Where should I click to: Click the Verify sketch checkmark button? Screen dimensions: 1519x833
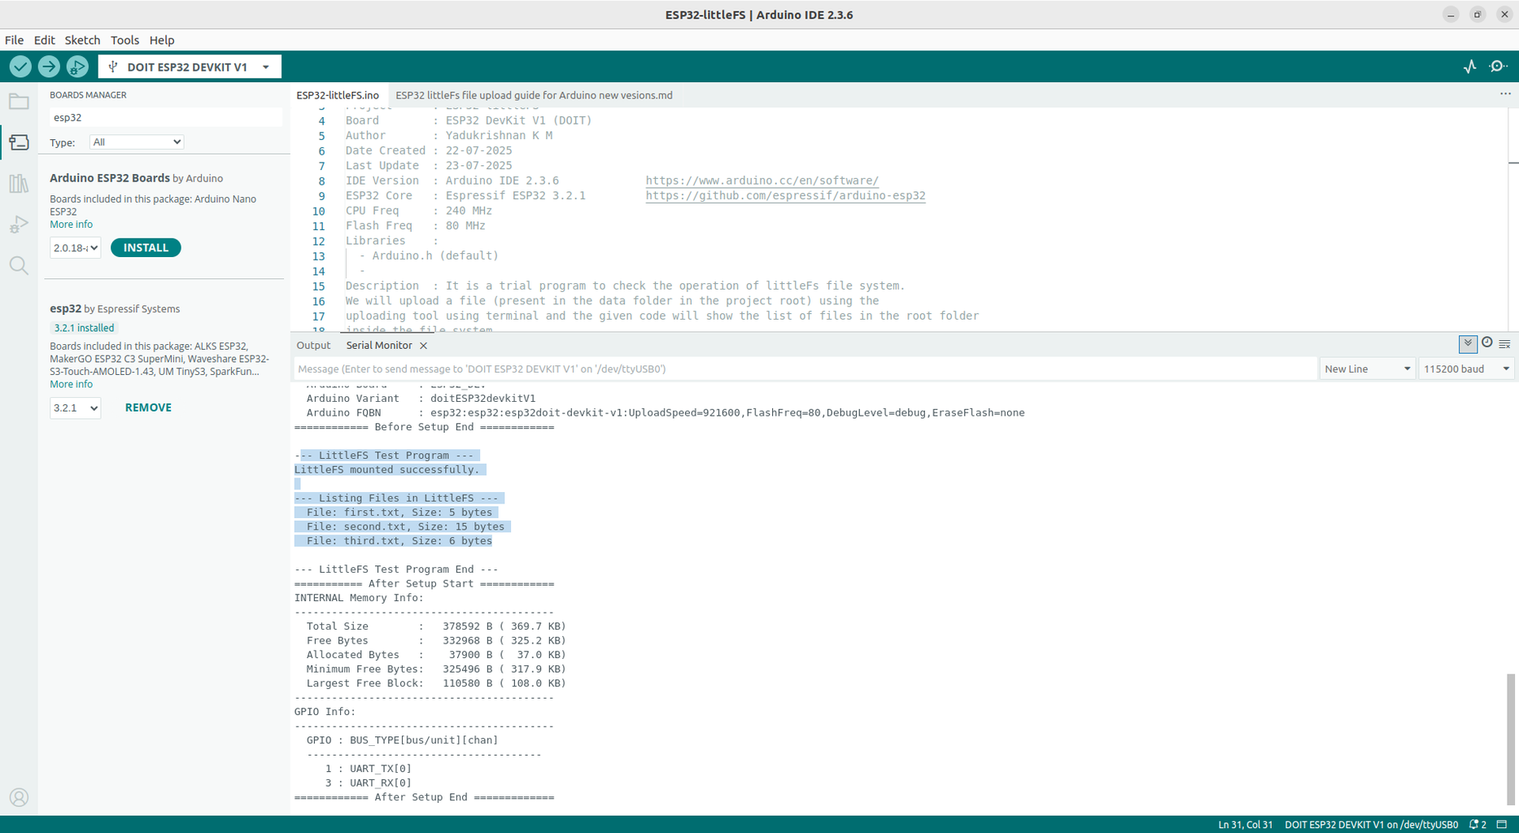[x=20, y=67]
